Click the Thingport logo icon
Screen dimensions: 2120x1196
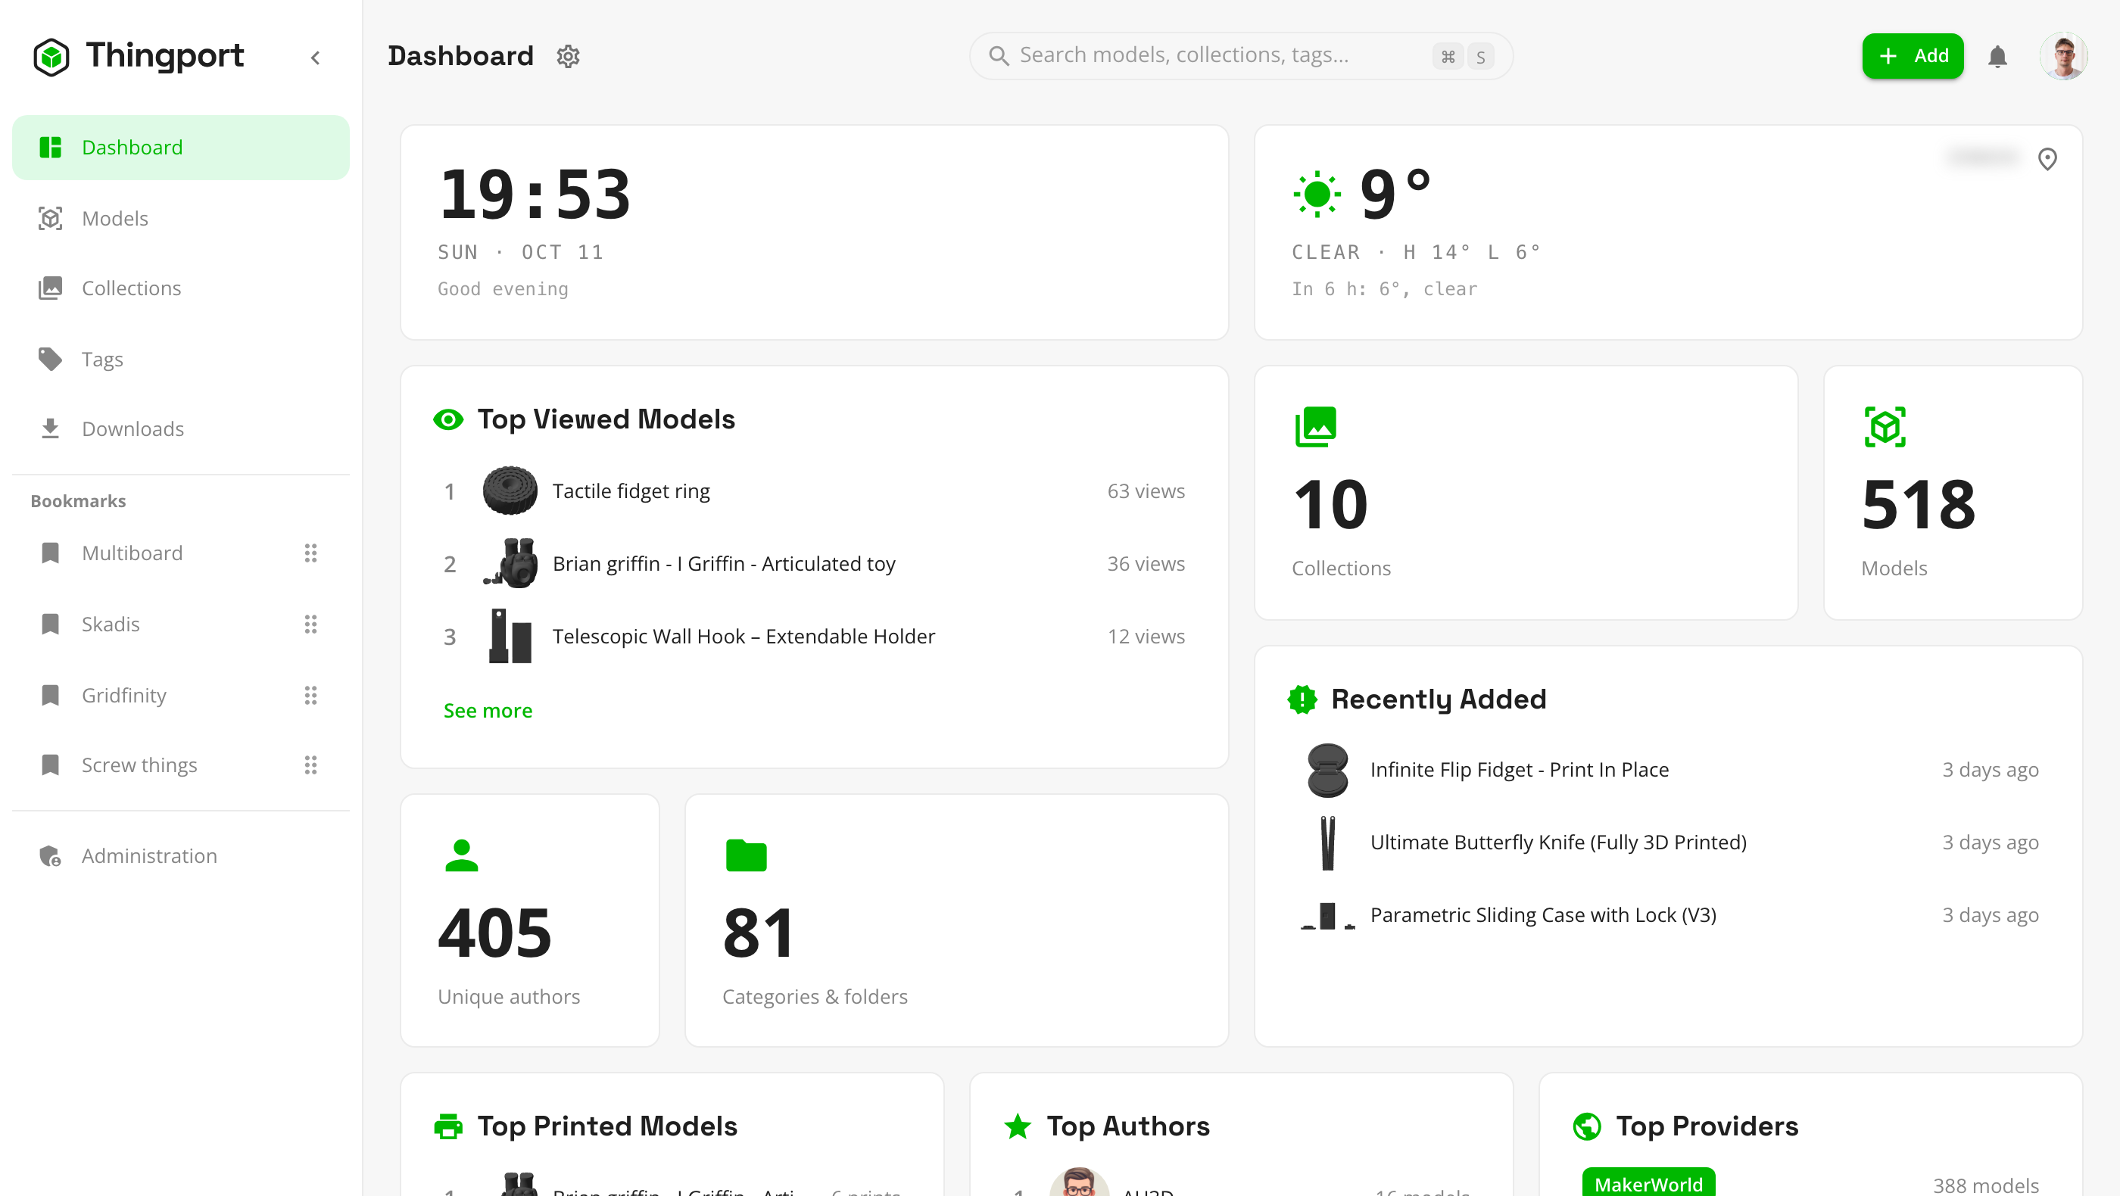pyautogui.click(x=51, y=57)
